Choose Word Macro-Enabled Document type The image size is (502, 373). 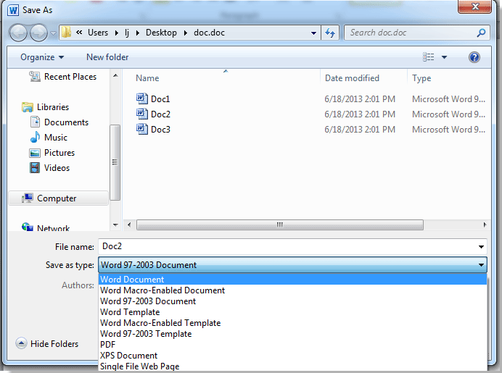(x=162, y=290)
